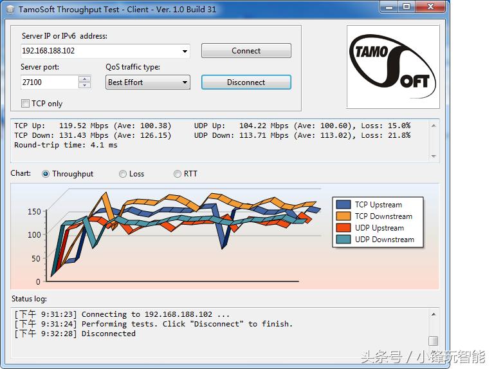Close the TamoSoft Throughput Test window
Viewport: 494px width, 369px height.
click(x=430, y=7)
